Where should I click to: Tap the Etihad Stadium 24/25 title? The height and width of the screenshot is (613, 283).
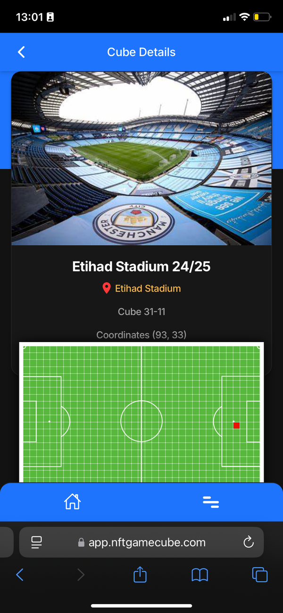pos(141,267)
